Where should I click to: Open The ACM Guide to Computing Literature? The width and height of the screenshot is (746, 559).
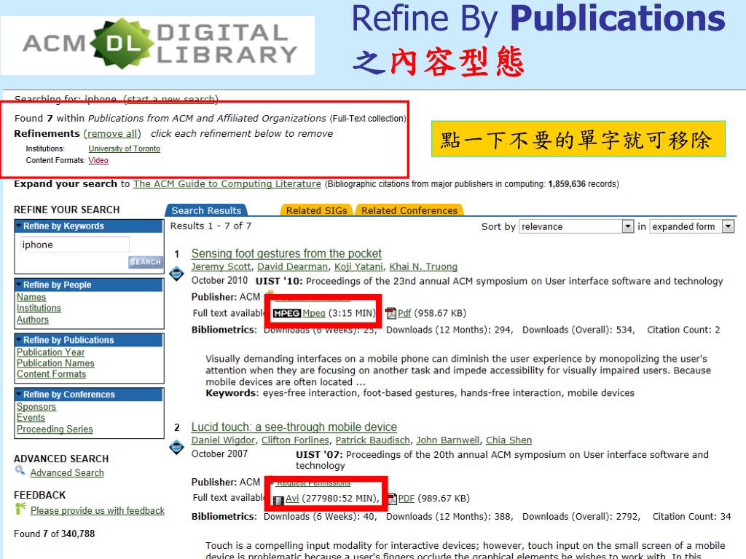[x=227, y=183]
